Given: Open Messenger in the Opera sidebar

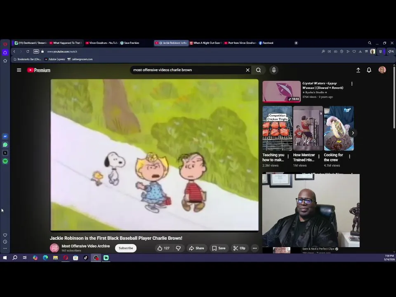Looking at the screenshot, I should (x=5, y=137).
